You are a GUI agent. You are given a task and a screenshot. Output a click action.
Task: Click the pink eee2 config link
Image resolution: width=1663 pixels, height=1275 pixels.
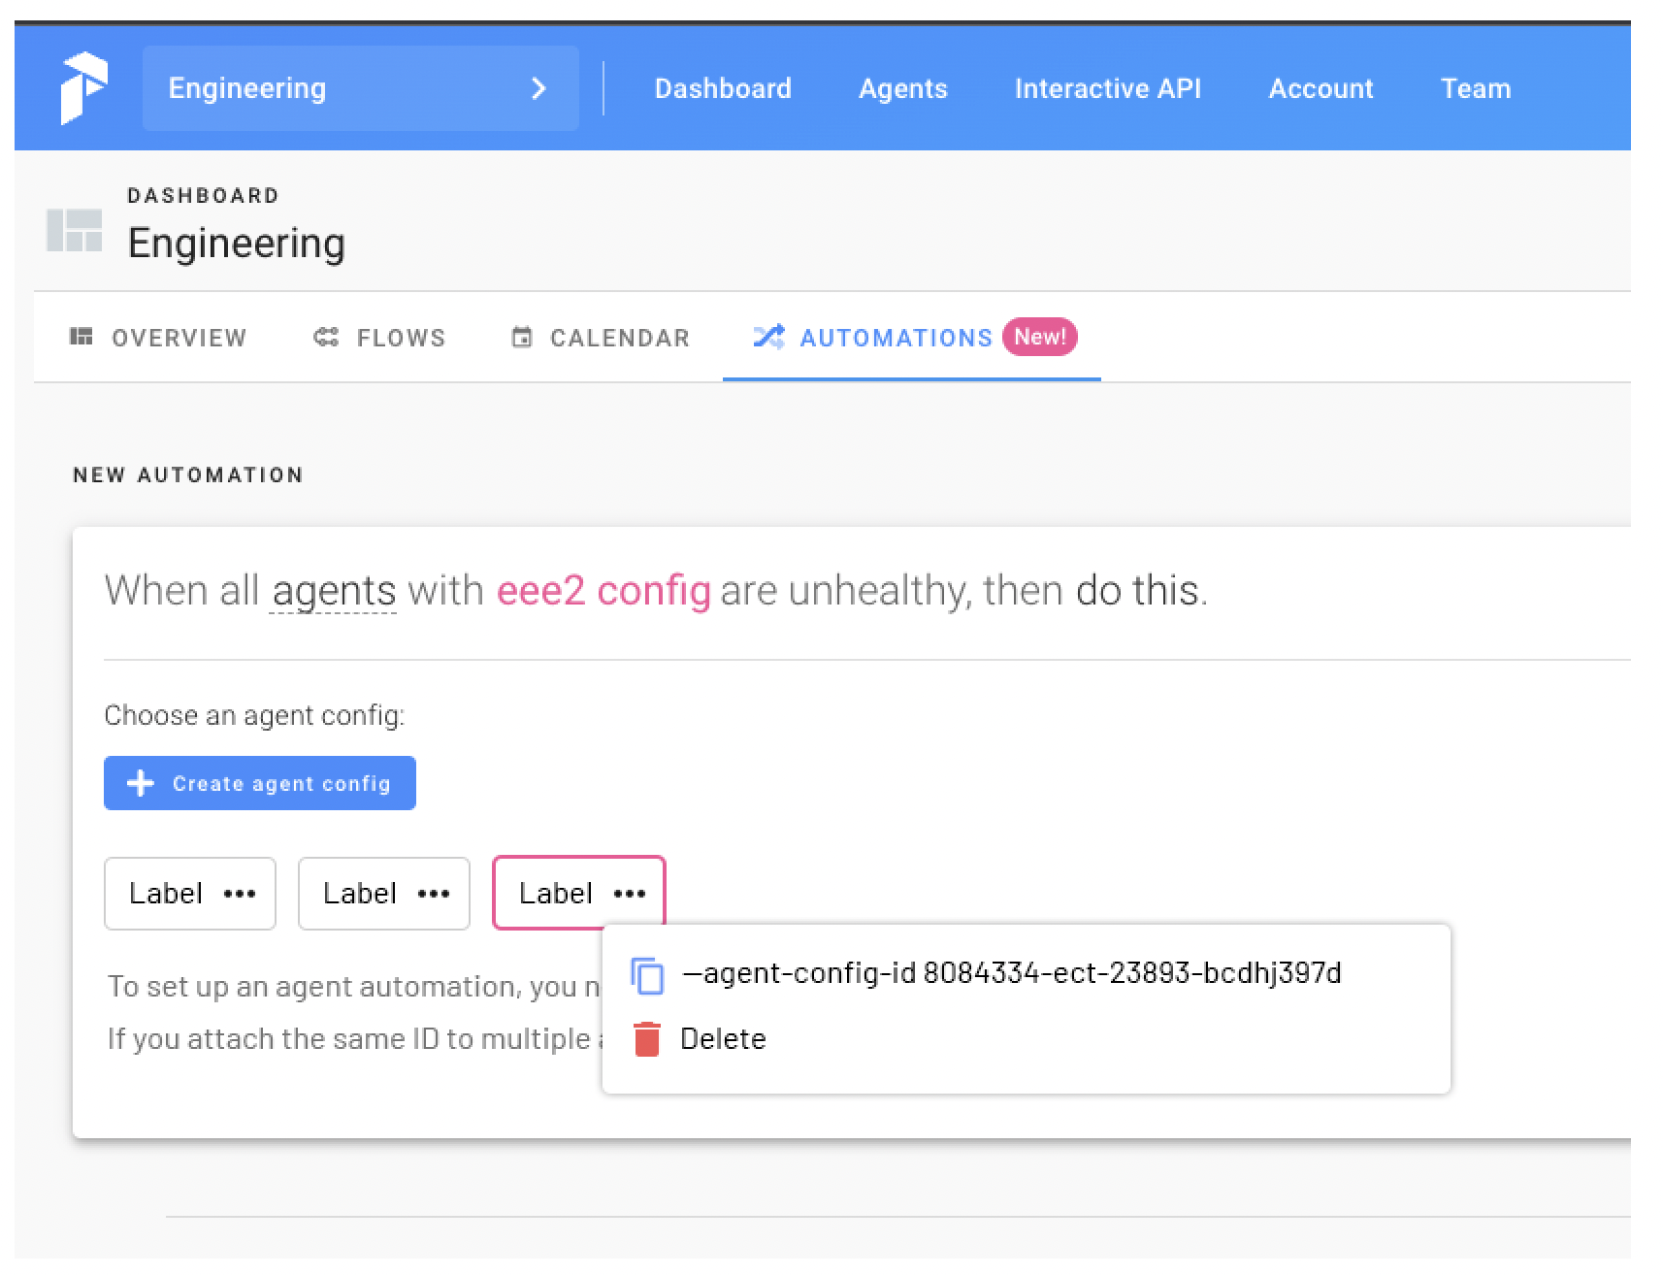coord(603,590)
